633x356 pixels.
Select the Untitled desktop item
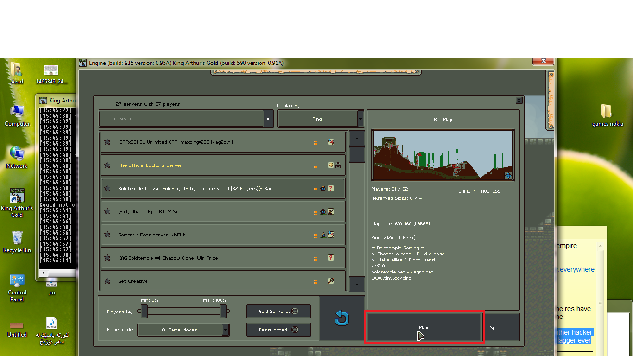pos(17,330)
